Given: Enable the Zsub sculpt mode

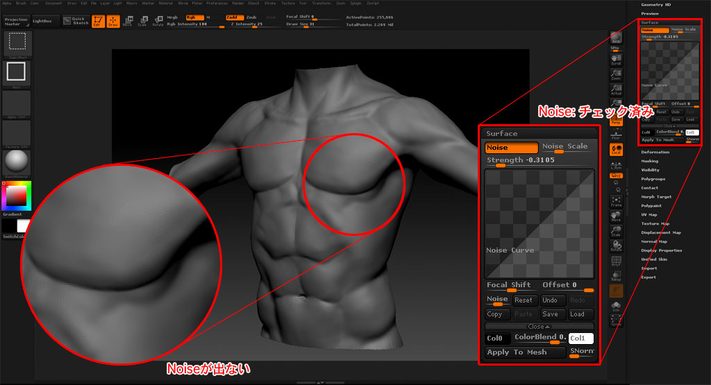Looking at the screenshot, I should [x=251, y=17].
